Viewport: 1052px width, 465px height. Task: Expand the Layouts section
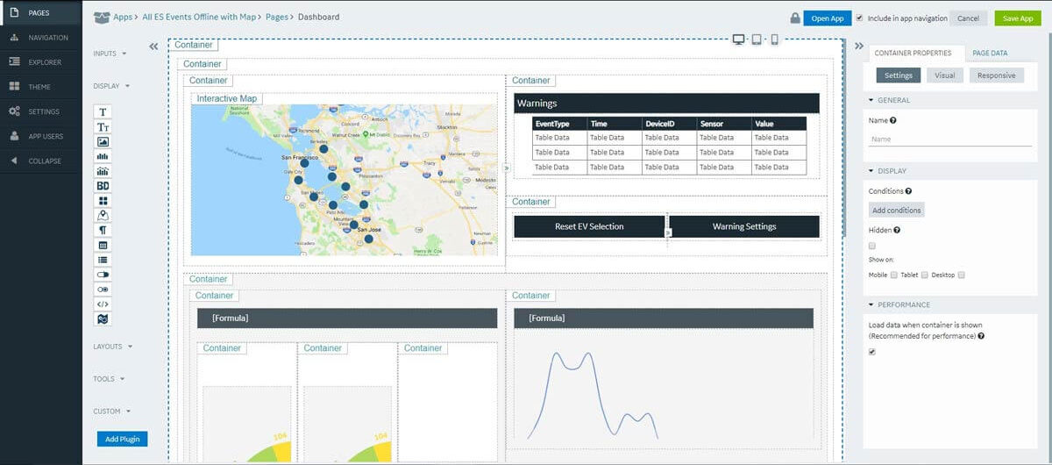[x=113, y=347]
